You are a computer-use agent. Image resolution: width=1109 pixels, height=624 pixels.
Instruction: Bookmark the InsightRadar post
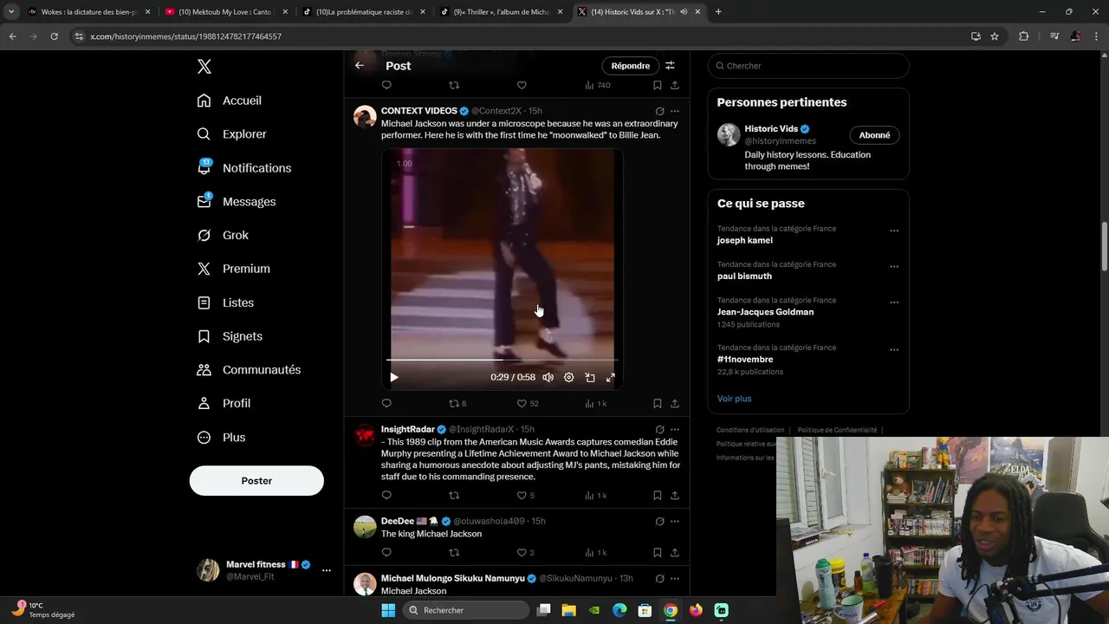click(x=658, y=496)
